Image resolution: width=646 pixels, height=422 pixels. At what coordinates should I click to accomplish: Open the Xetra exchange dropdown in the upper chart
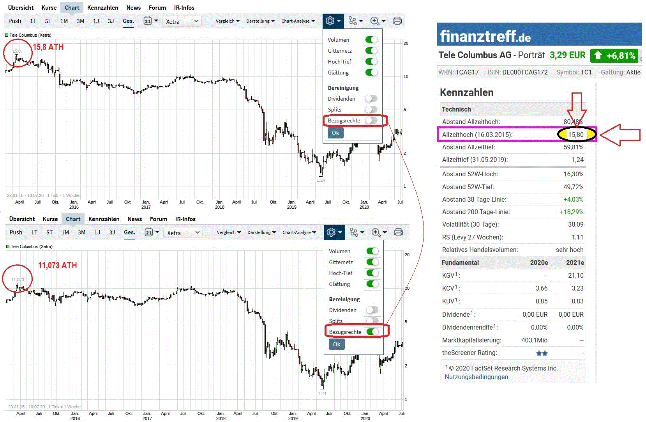point(182,21)
